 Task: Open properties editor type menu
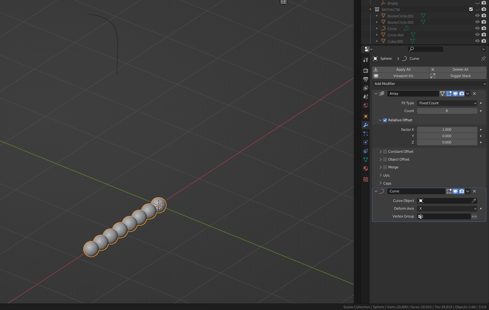pyautogui.click(x=368, y=49)
